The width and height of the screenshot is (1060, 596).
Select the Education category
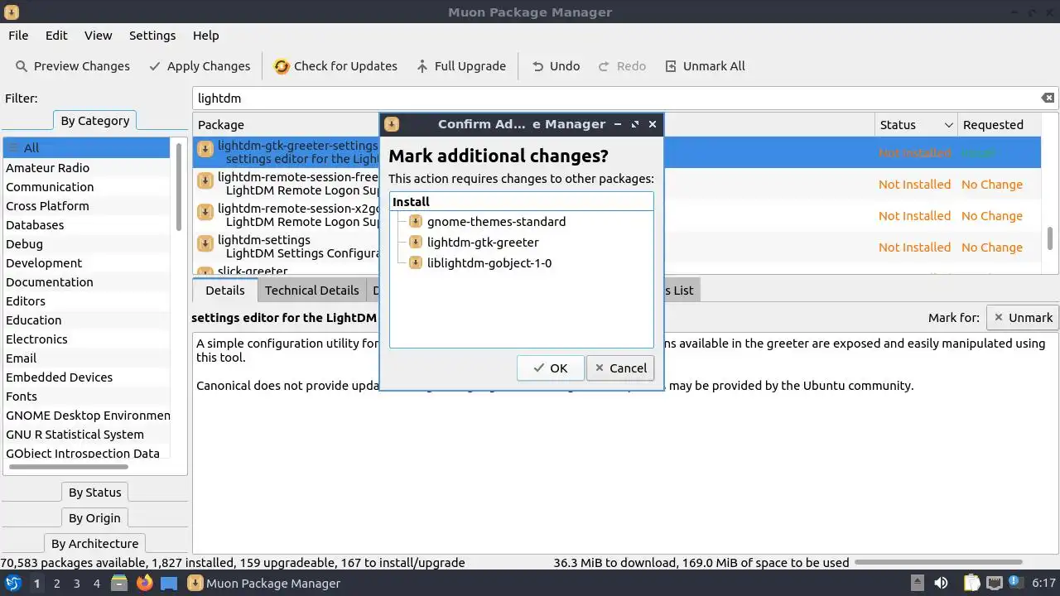click(86, 320)
